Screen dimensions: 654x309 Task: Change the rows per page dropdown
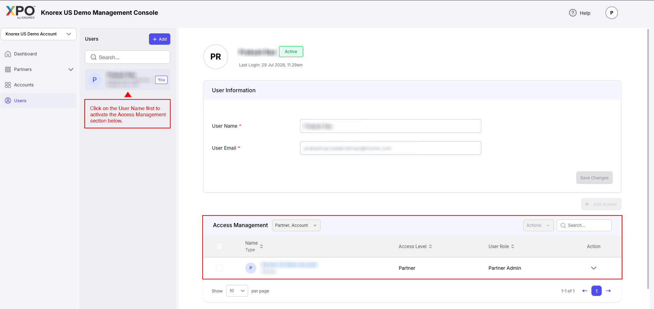[x=237, y=291]
